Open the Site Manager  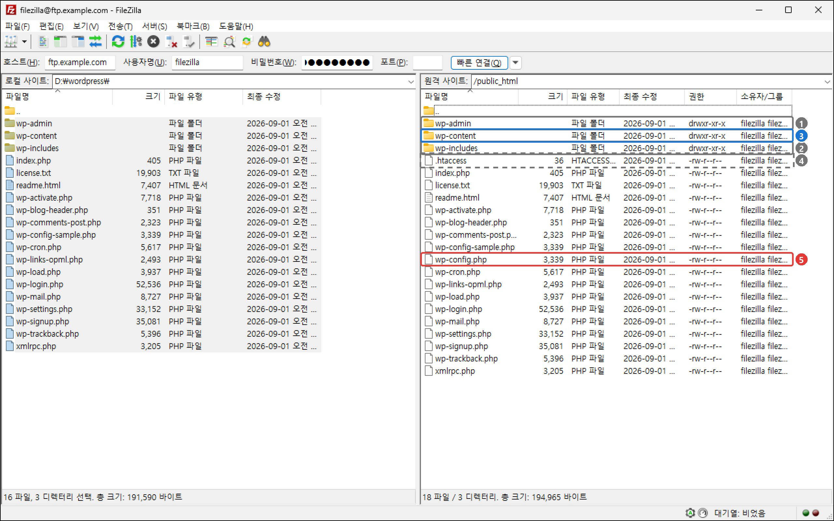(11, 42)
